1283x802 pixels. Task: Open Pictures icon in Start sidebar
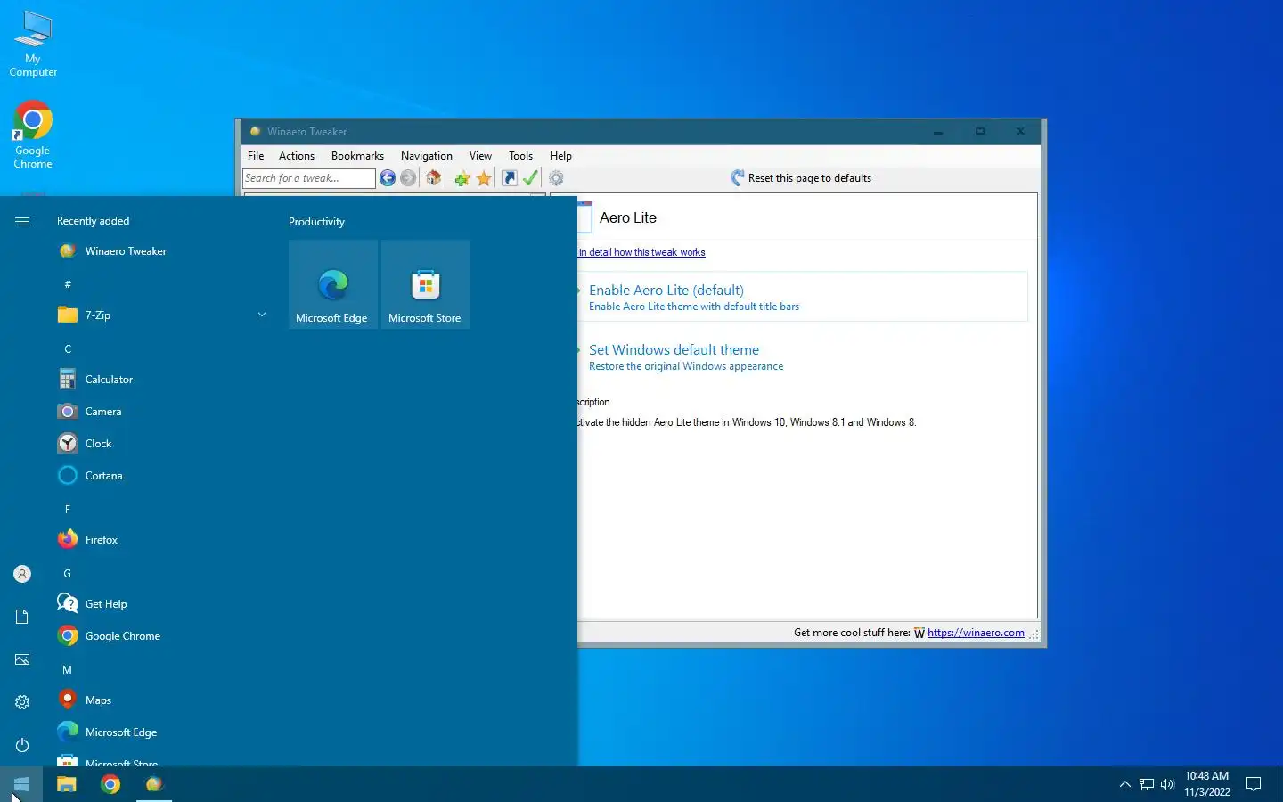click(x=22, y=659)
